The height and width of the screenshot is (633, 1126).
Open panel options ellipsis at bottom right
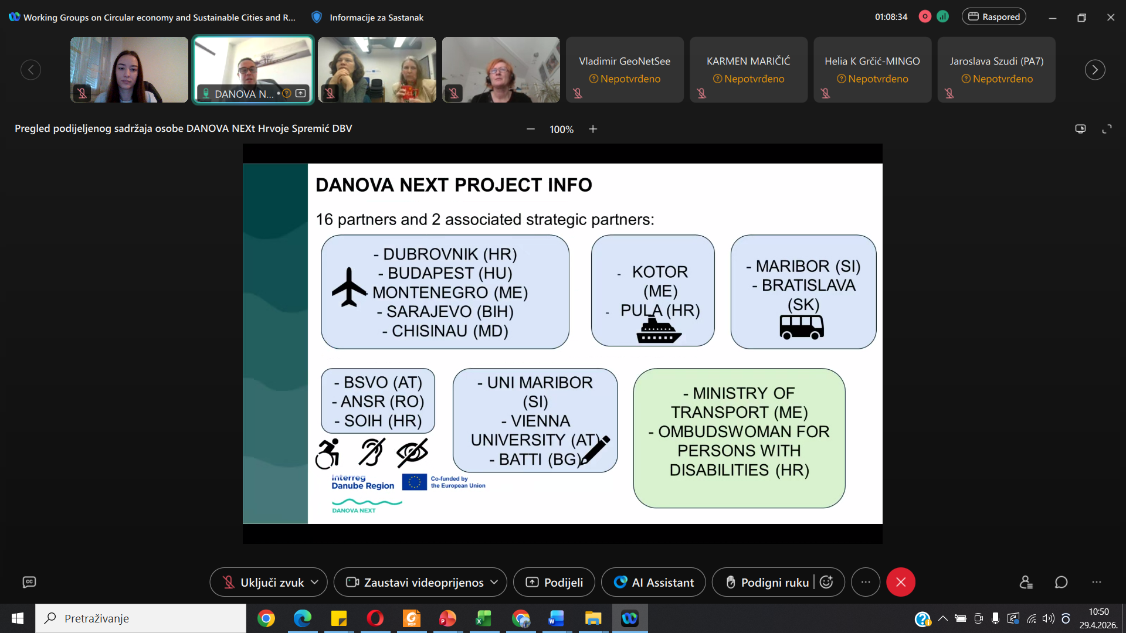(1097, 582)
